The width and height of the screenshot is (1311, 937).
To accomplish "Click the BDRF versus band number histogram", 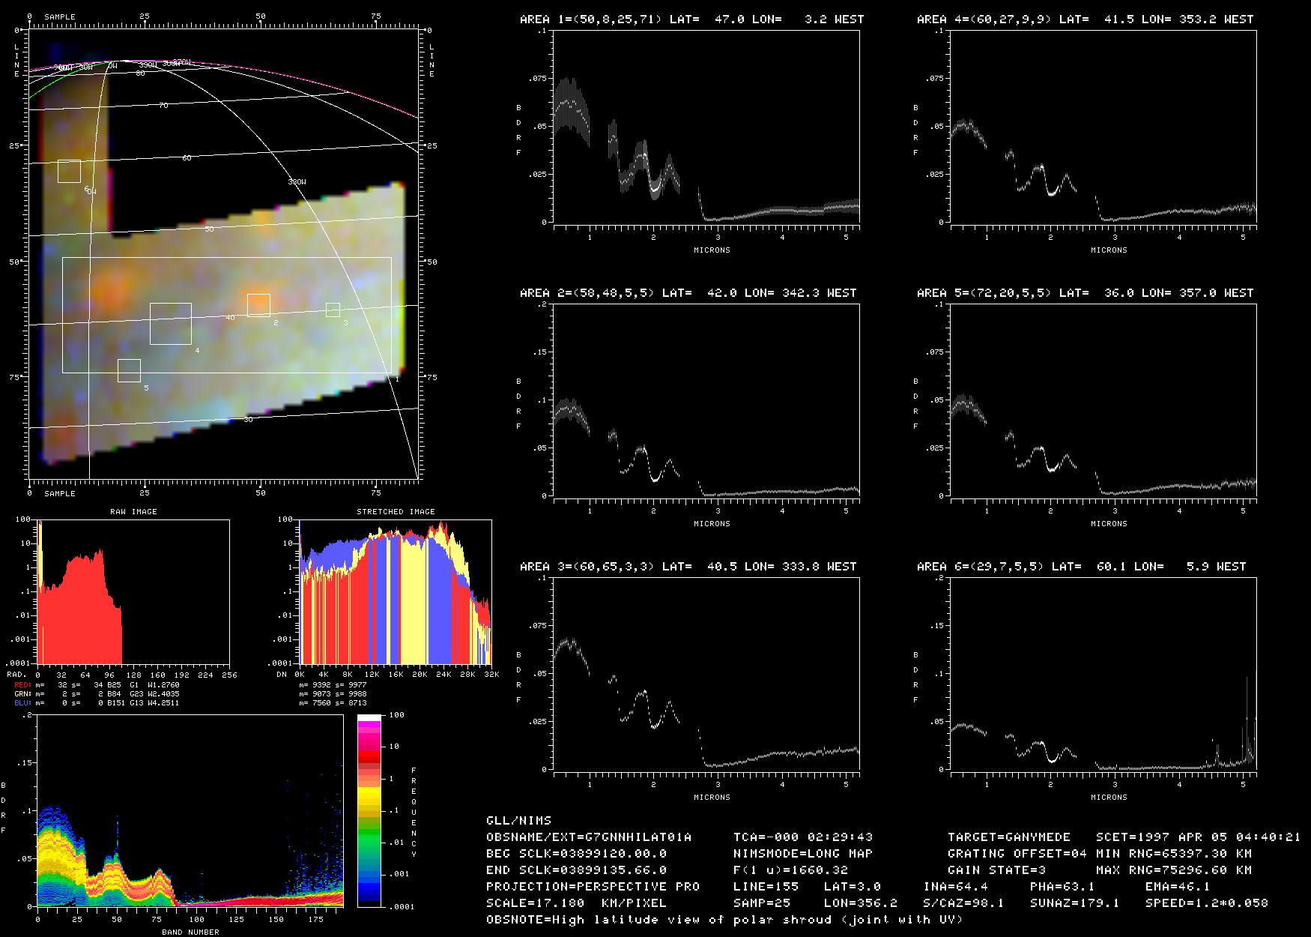I will coord(190,810).
